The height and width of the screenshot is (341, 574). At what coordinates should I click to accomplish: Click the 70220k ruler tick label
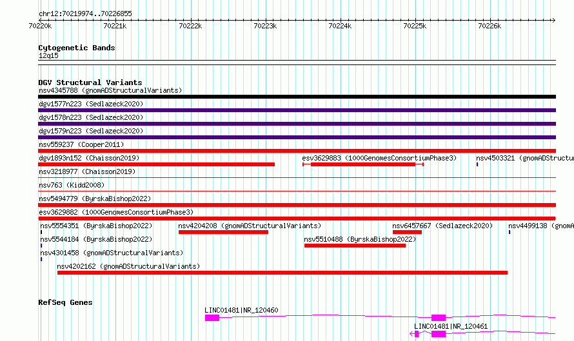point(40,26)
